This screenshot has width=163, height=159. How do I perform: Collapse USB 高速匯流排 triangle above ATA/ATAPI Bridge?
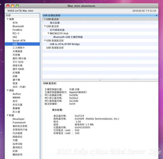tap(45, 40)
